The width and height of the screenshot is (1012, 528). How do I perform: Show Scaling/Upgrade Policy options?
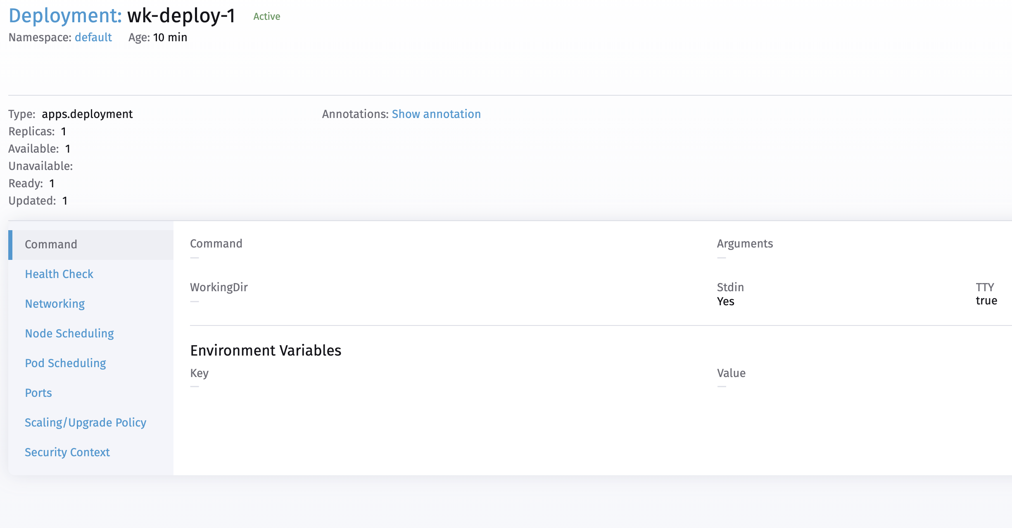(86, 422)
